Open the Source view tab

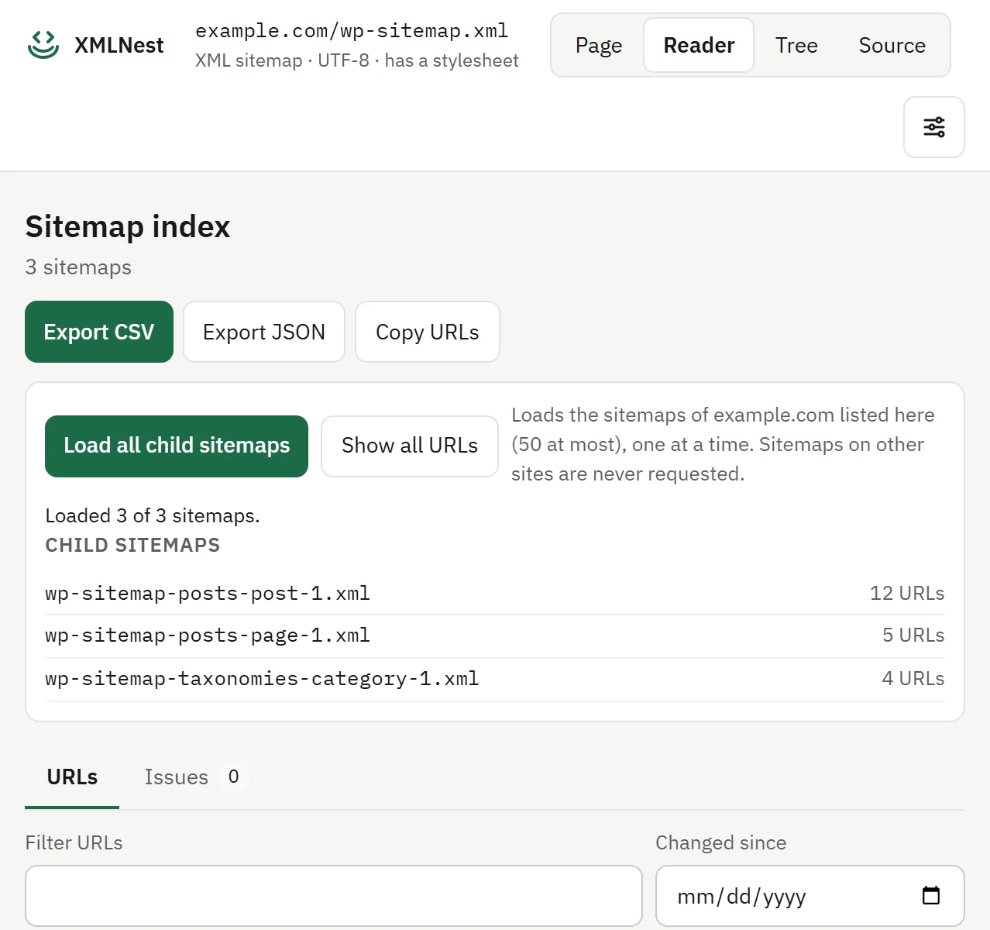[892, 45]
